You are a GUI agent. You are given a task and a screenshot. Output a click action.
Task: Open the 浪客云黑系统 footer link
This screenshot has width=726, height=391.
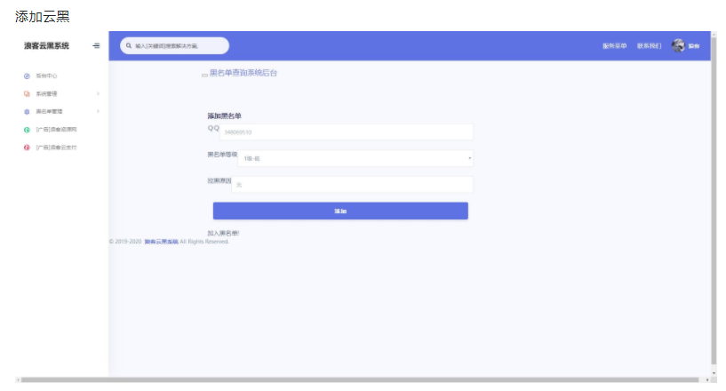(161, 241)
